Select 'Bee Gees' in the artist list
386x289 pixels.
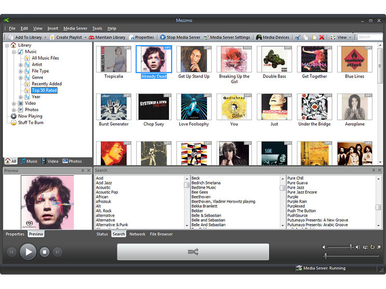coord(200,192)
